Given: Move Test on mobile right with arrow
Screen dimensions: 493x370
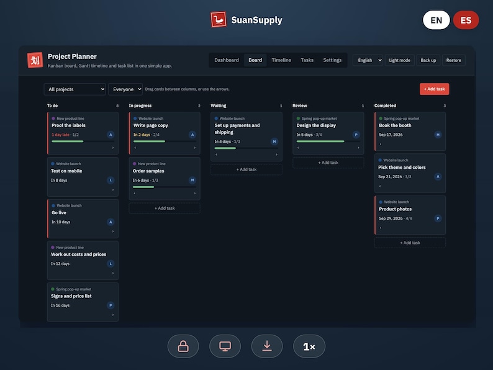Looking at the screenshot, I should (x=113, y=190).
